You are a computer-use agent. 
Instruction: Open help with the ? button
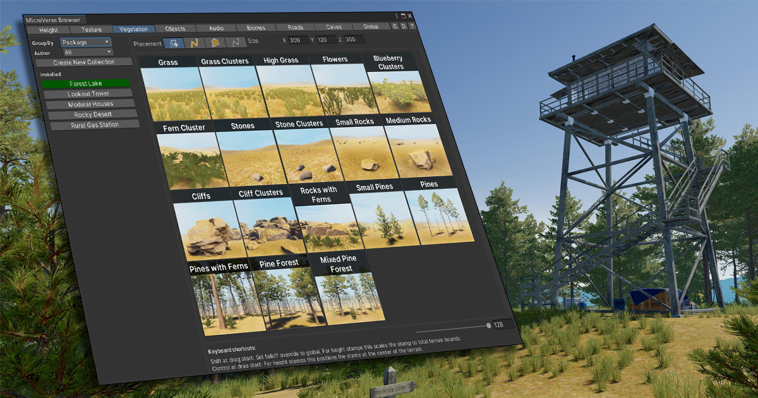coord(412,27)
